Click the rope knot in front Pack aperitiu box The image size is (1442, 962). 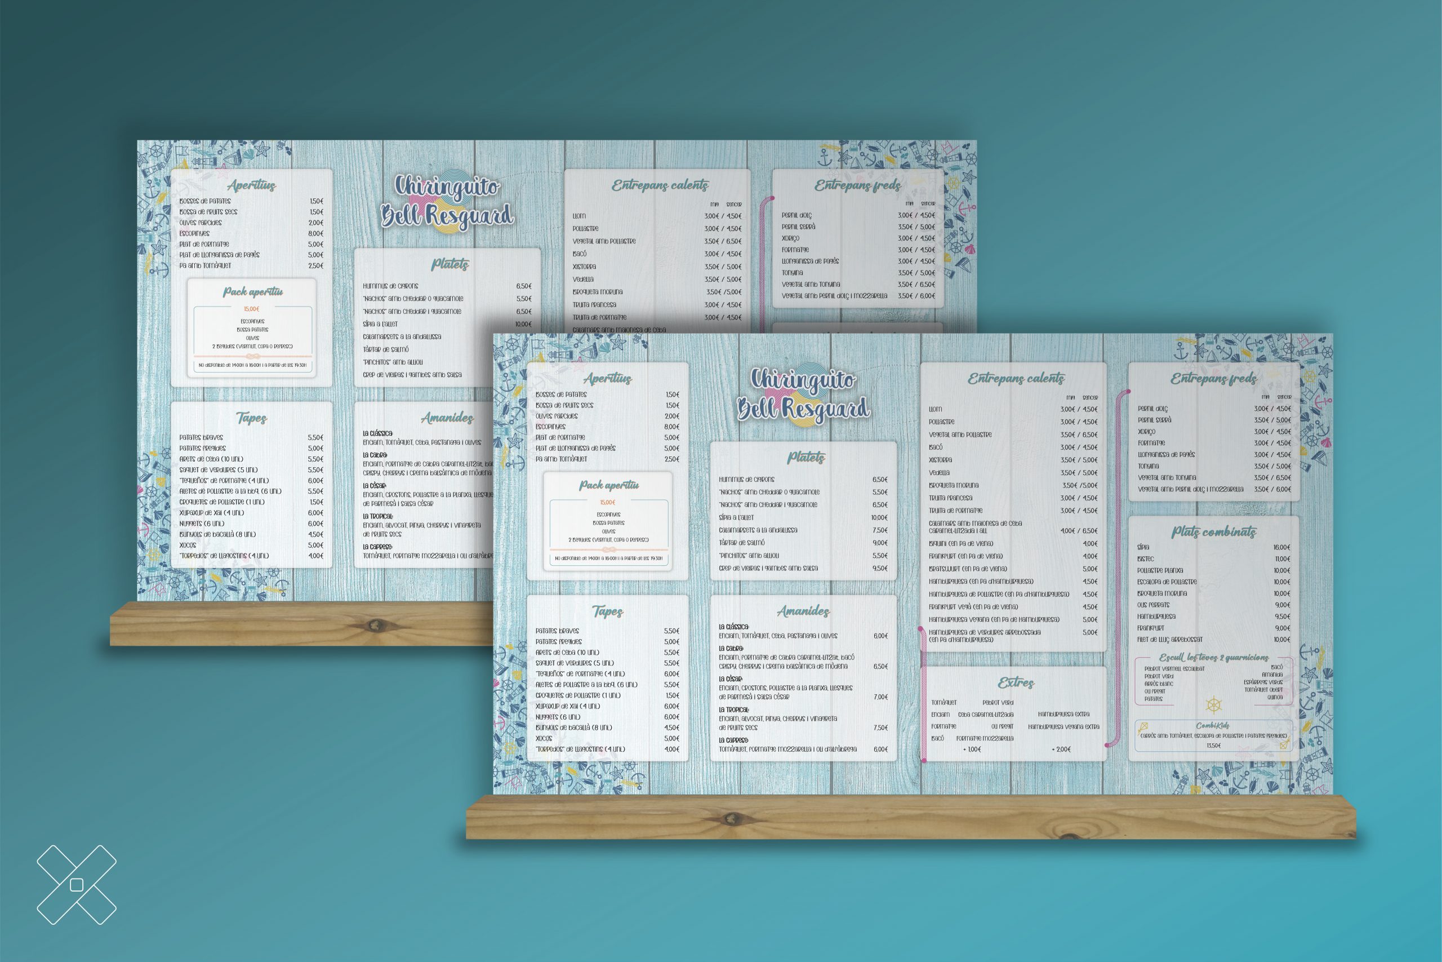[x=609, y=549]
